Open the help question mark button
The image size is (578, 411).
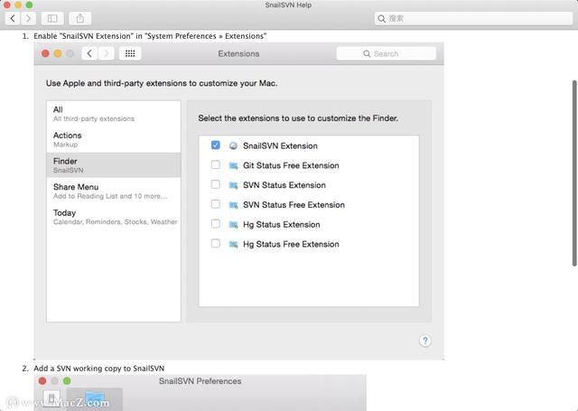pos(425,341)
